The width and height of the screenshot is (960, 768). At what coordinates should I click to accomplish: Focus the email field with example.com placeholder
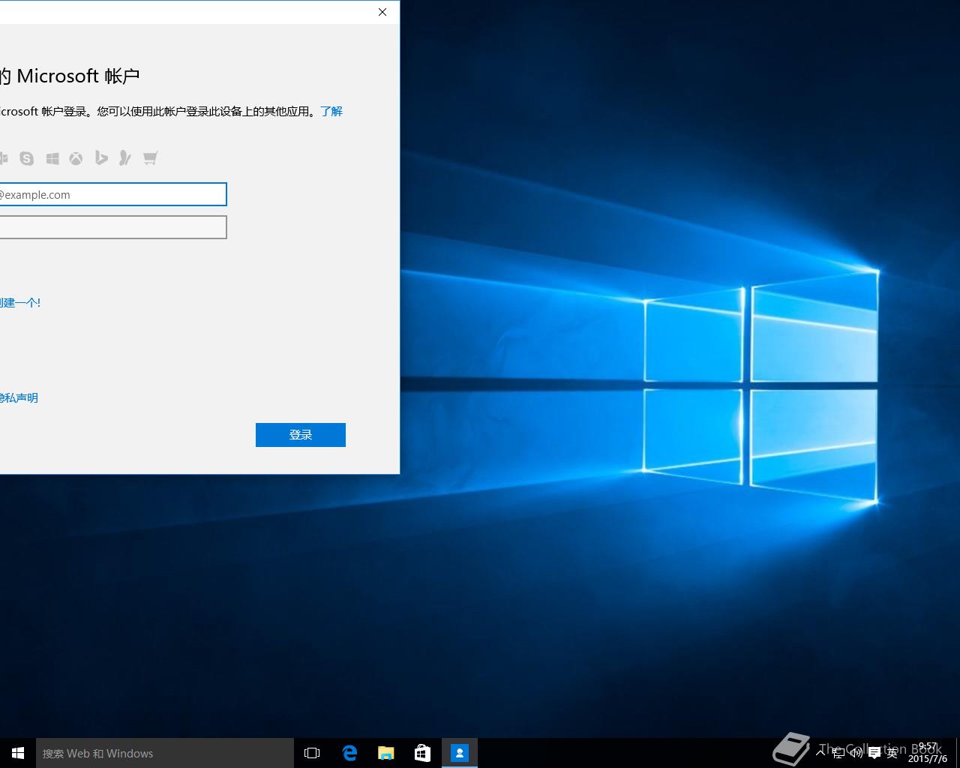pos(112,194)
